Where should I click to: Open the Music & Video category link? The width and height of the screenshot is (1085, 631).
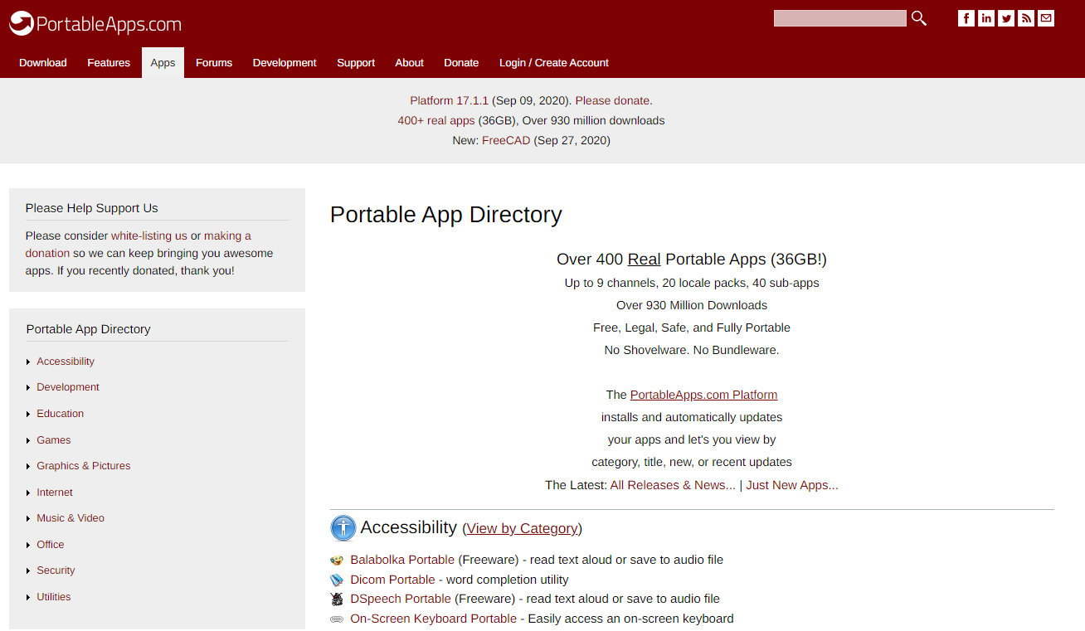coord(71,518)
